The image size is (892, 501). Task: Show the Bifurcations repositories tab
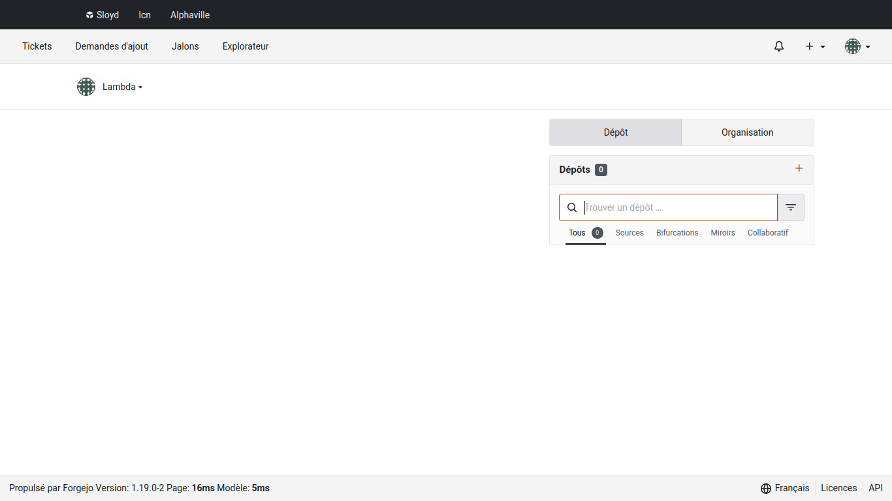677,233
